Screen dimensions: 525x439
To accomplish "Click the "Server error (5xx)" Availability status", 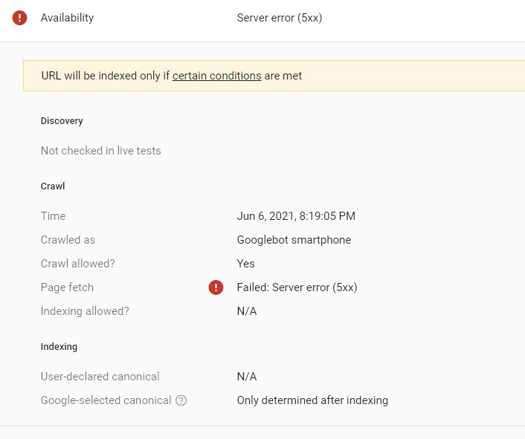I will pyautogui.click(x=280, y=18).
